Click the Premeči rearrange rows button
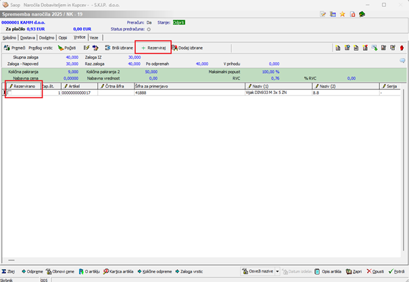This screenshot has height=282, width=409. coord(15,48)
